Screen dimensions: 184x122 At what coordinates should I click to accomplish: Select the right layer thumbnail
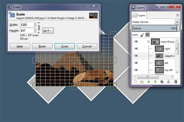159,49
